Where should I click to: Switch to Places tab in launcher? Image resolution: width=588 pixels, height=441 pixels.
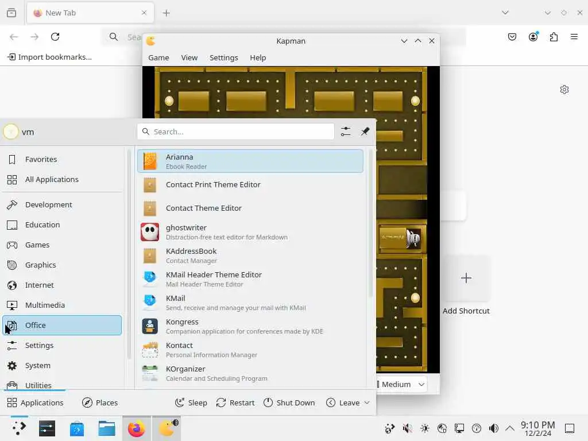100,403
